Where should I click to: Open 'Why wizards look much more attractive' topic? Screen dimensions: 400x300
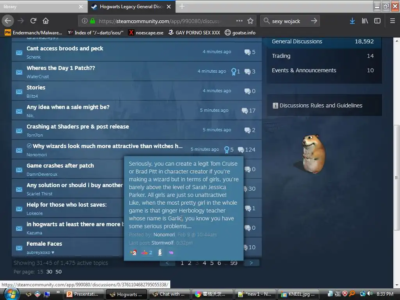click(108, 146)
